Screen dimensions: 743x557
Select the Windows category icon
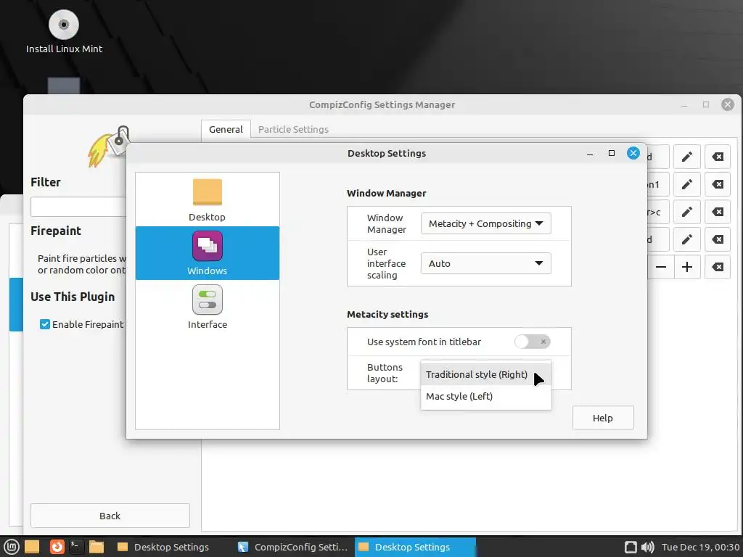coord(207,246)
